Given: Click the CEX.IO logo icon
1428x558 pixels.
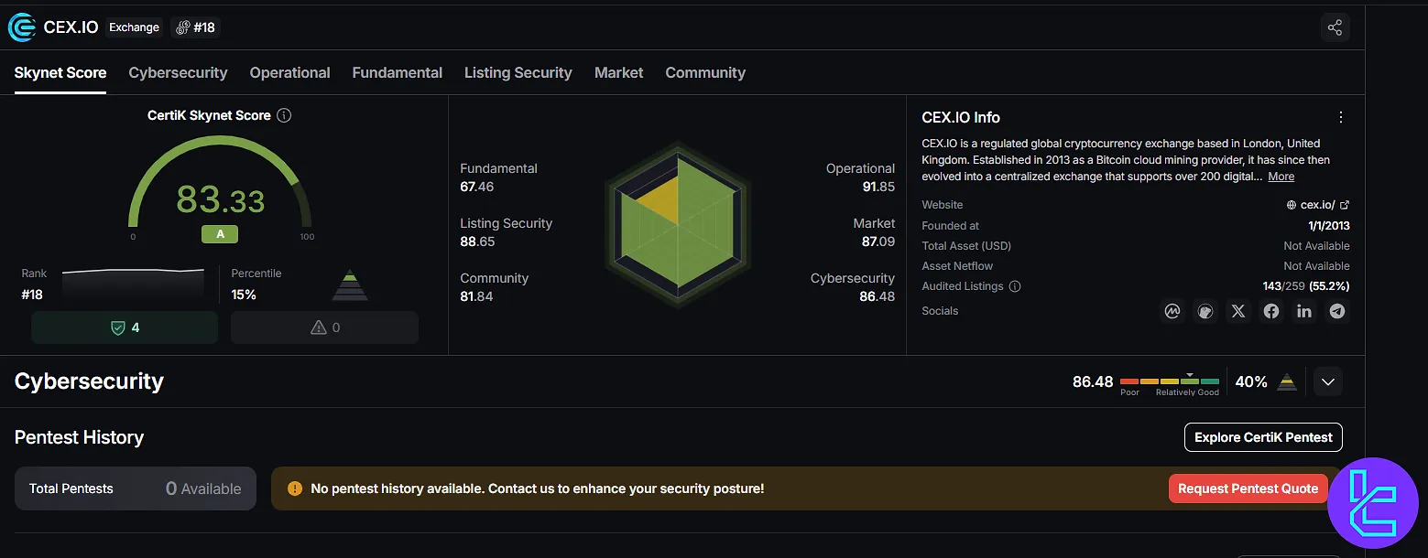Looking at the screenshot, I should tap(22, 27).
